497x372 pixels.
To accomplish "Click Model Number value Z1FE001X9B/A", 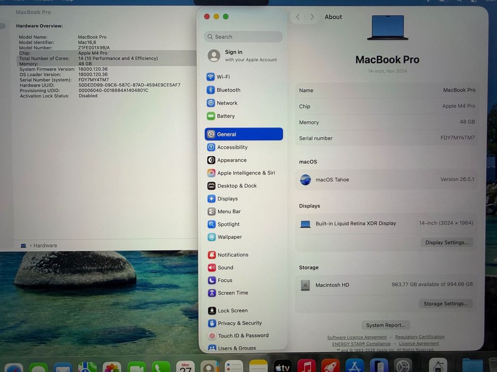I will tap(94, 48).
